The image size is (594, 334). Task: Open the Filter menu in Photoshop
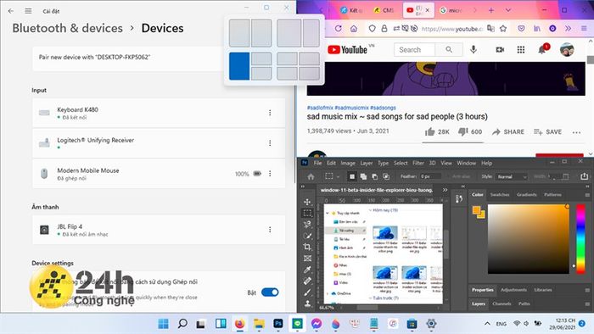click(x=418, y=163)
